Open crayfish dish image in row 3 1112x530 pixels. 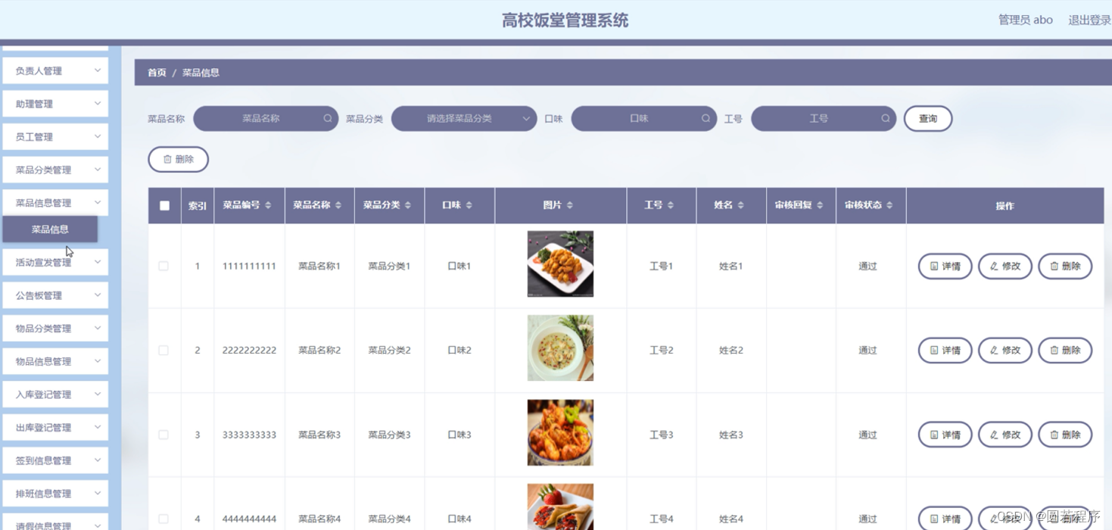[560, 432]
